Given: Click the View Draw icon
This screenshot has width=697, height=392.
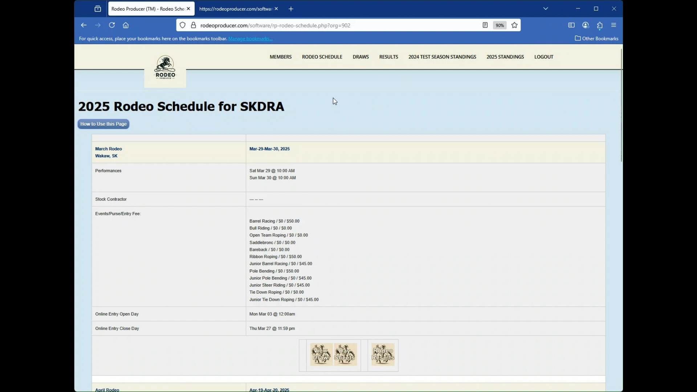Looking at the screenshot, I should point(321,354).
